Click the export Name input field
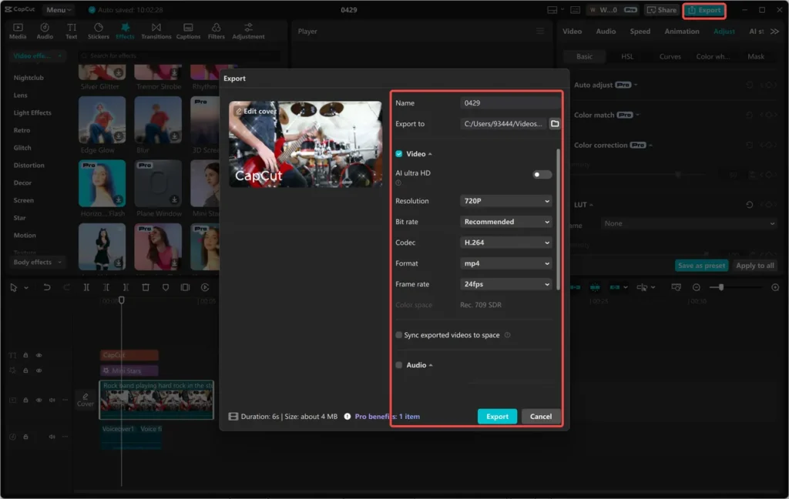This screenshot has width=789, height=499. 510,103
